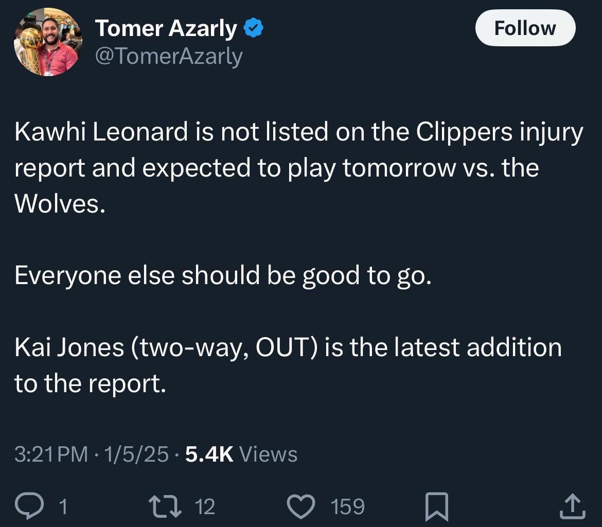Viewport: 602px width, 527px height.
Task: Open the share menu with the share icon
Action: (572, 505)
